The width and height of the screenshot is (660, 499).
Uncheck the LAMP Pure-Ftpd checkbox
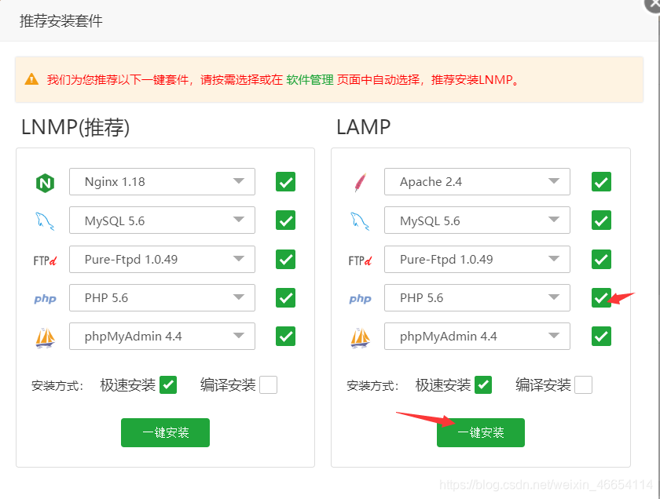[x=601, y=259]
